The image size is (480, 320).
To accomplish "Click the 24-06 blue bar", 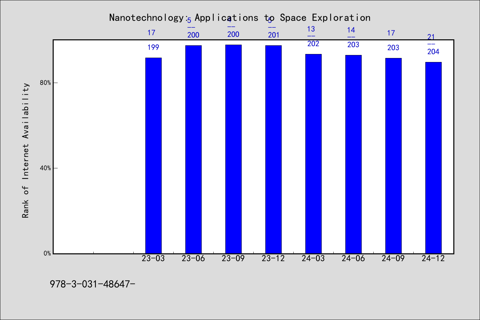I will [x=353, y=154].
